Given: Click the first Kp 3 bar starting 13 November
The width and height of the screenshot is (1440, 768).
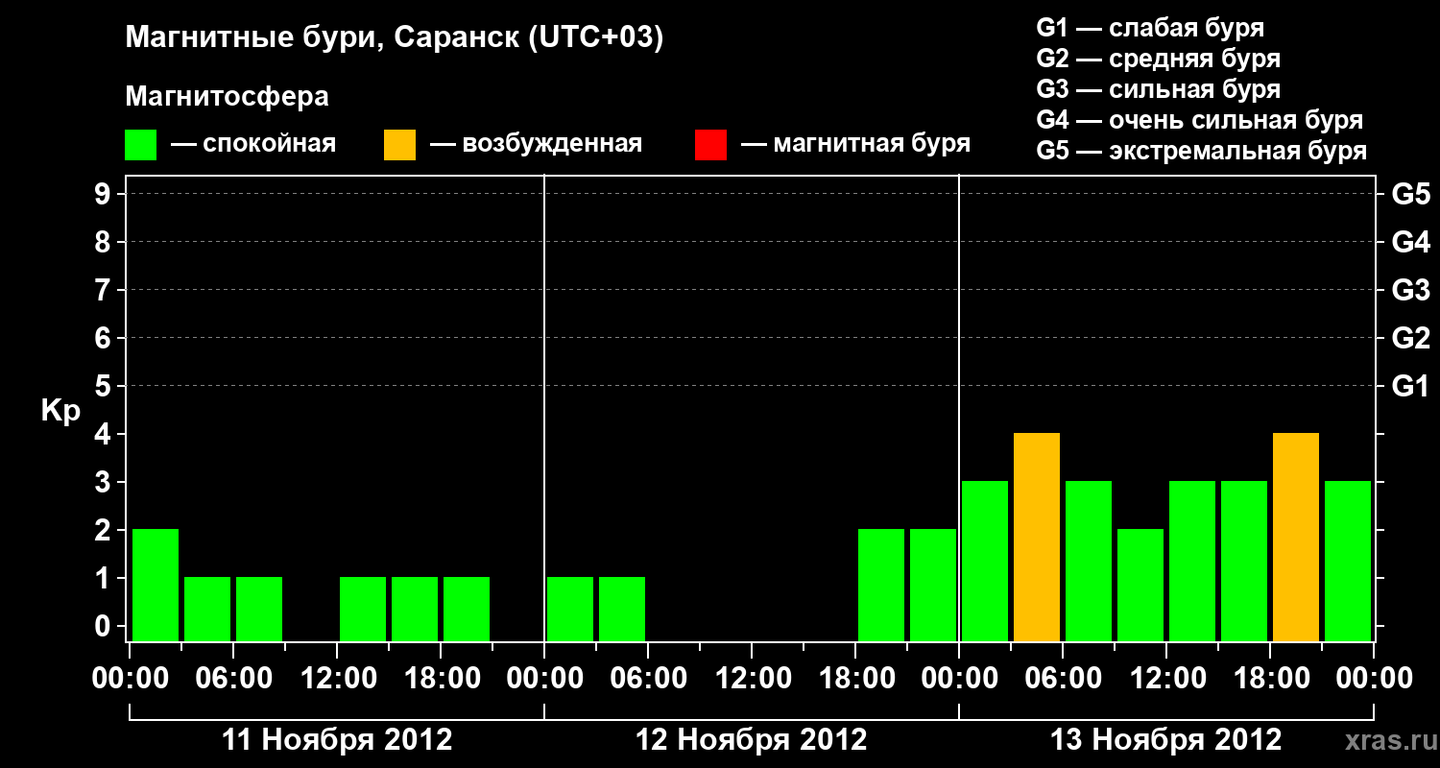Looking at the screenshot, I should 985,561.
